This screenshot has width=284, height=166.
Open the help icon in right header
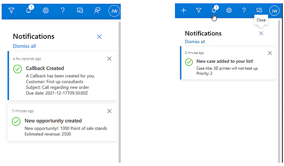coord(244,10)
